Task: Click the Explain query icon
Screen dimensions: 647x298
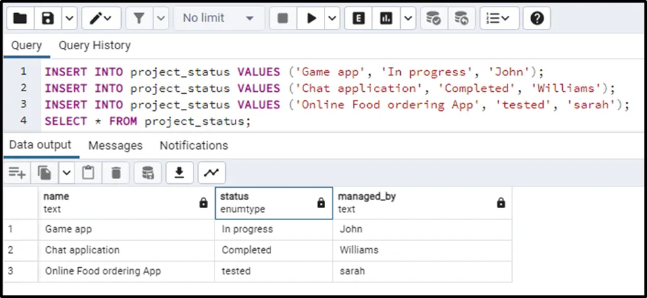Action: pos(358,18)
